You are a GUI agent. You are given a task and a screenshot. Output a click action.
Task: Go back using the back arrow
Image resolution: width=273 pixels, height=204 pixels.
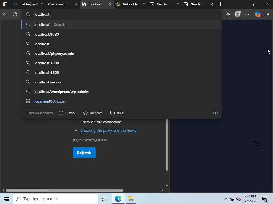(5, 14)
